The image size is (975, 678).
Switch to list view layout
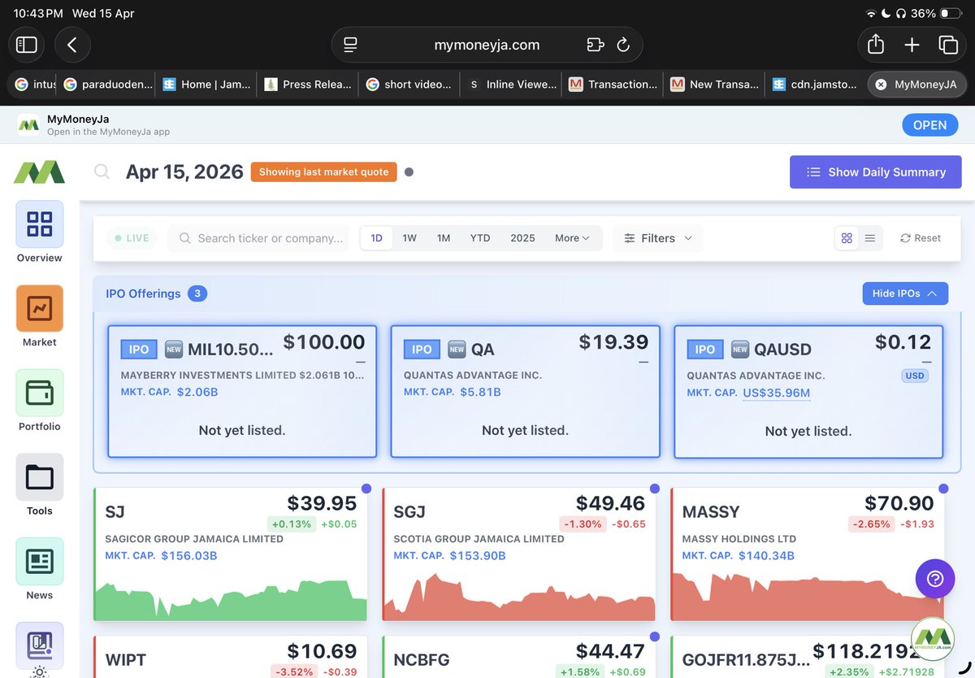tap(870, 238)
